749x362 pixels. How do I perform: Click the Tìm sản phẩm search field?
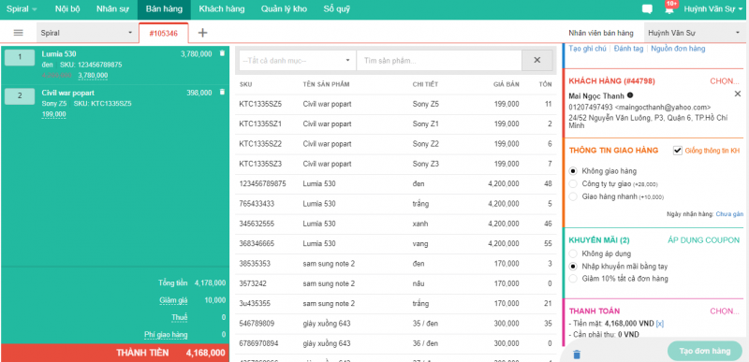pyautogui.click(x=439, y=61)
